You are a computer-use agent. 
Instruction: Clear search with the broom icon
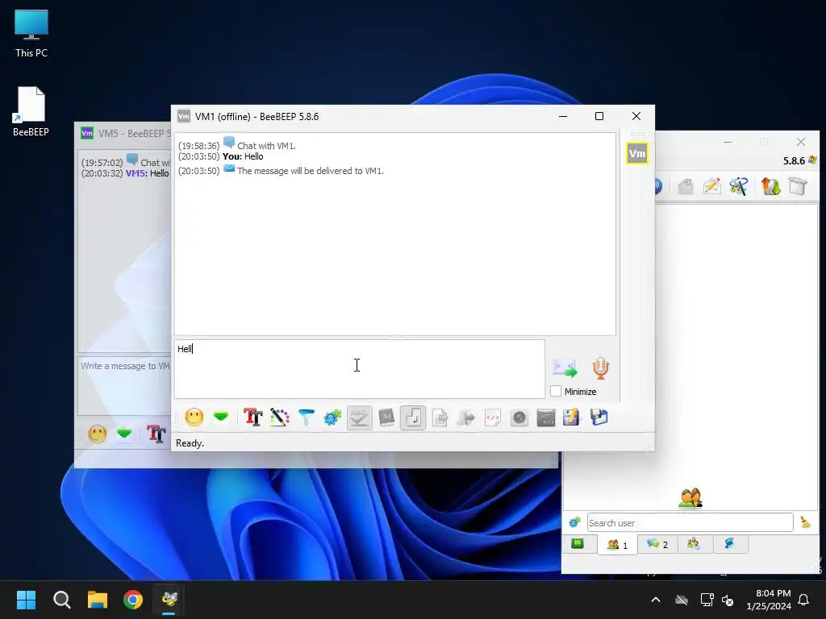(805, 522)
